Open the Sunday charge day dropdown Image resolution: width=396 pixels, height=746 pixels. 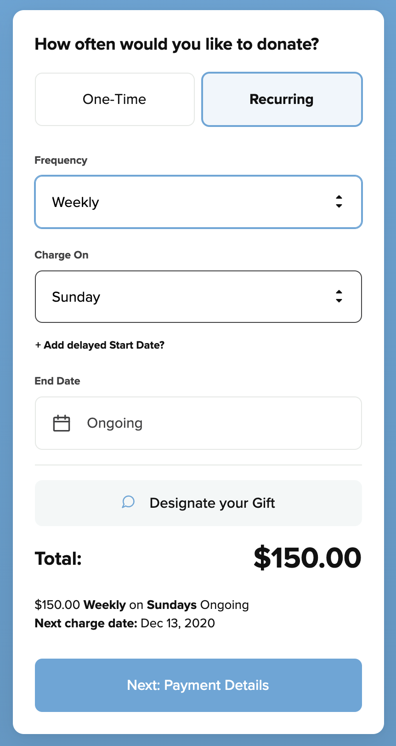point(198,297)
